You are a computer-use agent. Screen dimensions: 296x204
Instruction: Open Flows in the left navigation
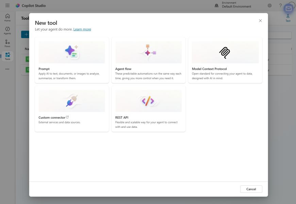(x=7, y=43)
